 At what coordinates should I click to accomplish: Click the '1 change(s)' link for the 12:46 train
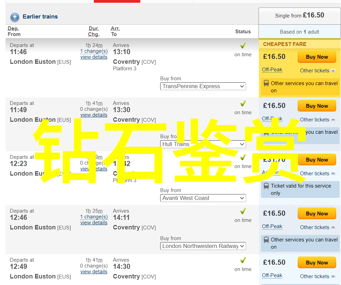[94, 217]
